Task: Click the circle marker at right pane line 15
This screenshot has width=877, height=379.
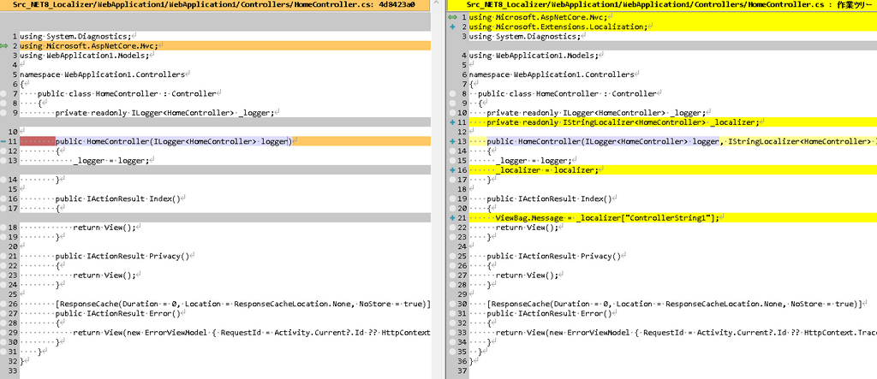Action: coord(452,161)
